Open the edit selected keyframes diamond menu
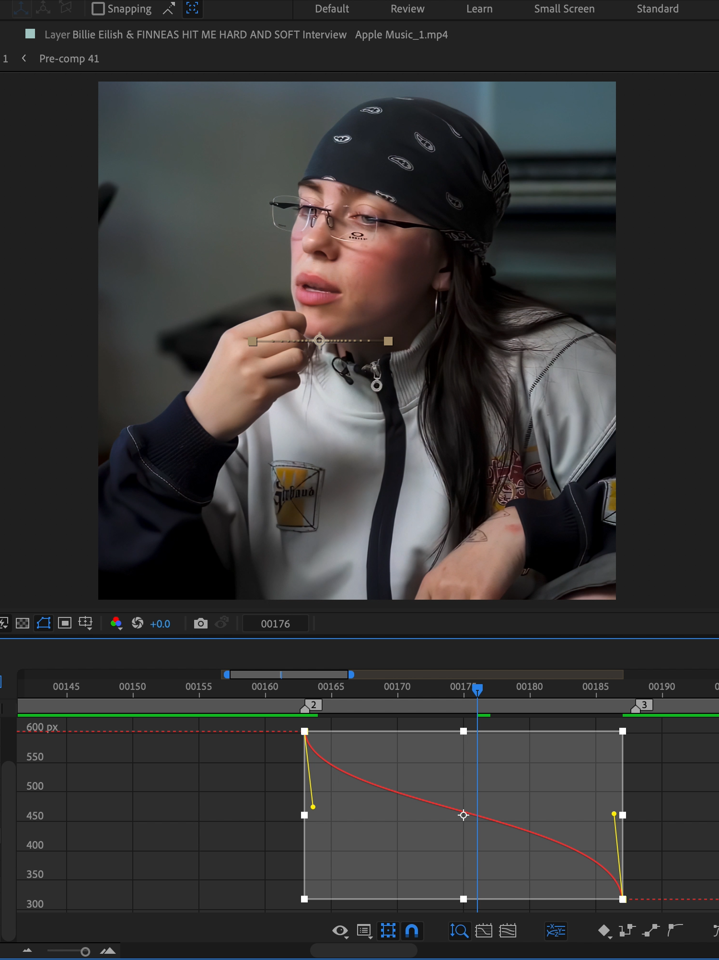 tap(604, 931)
